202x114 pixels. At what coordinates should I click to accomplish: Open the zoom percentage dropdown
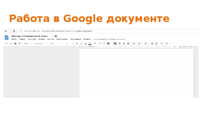pos(28,44)
